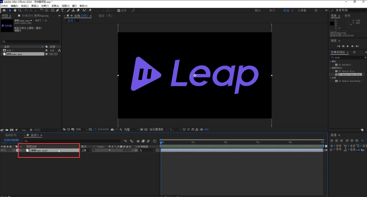
Task: Select the Clone Stamp tool
Action: [73, 10]
